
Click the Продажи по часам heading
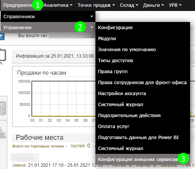[x=42, y=73]
